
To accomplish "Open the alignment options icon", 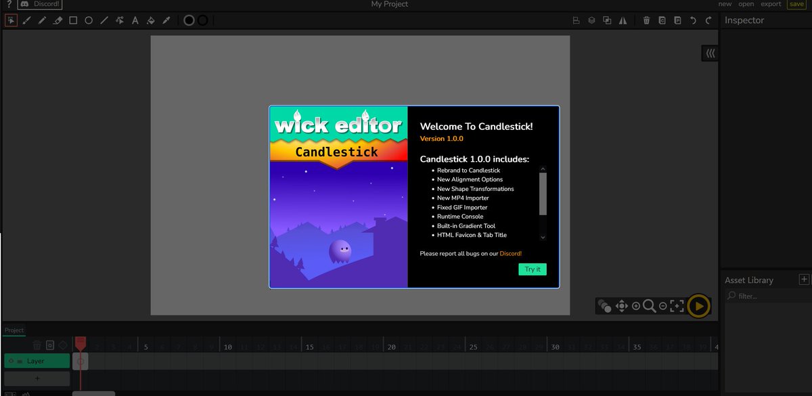I will (x=577, y=20).
